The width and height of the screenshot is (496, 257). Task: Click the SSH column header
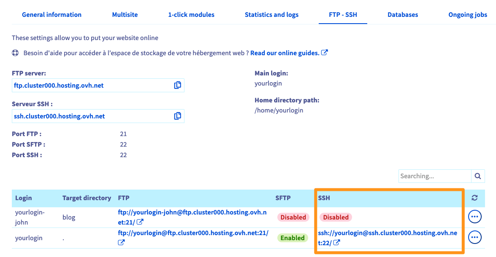(324, 198)
